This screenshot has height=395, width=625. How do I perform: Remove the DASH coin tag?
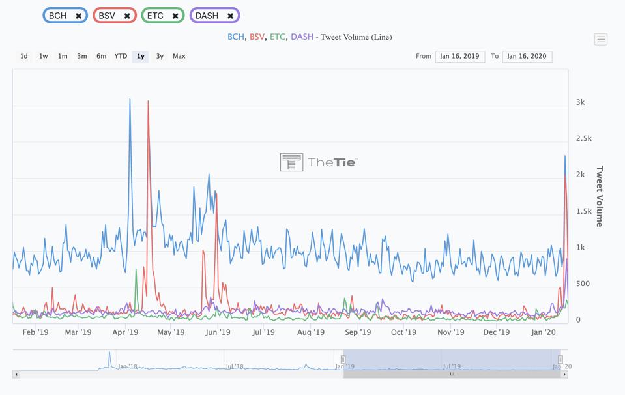[231, 16]
